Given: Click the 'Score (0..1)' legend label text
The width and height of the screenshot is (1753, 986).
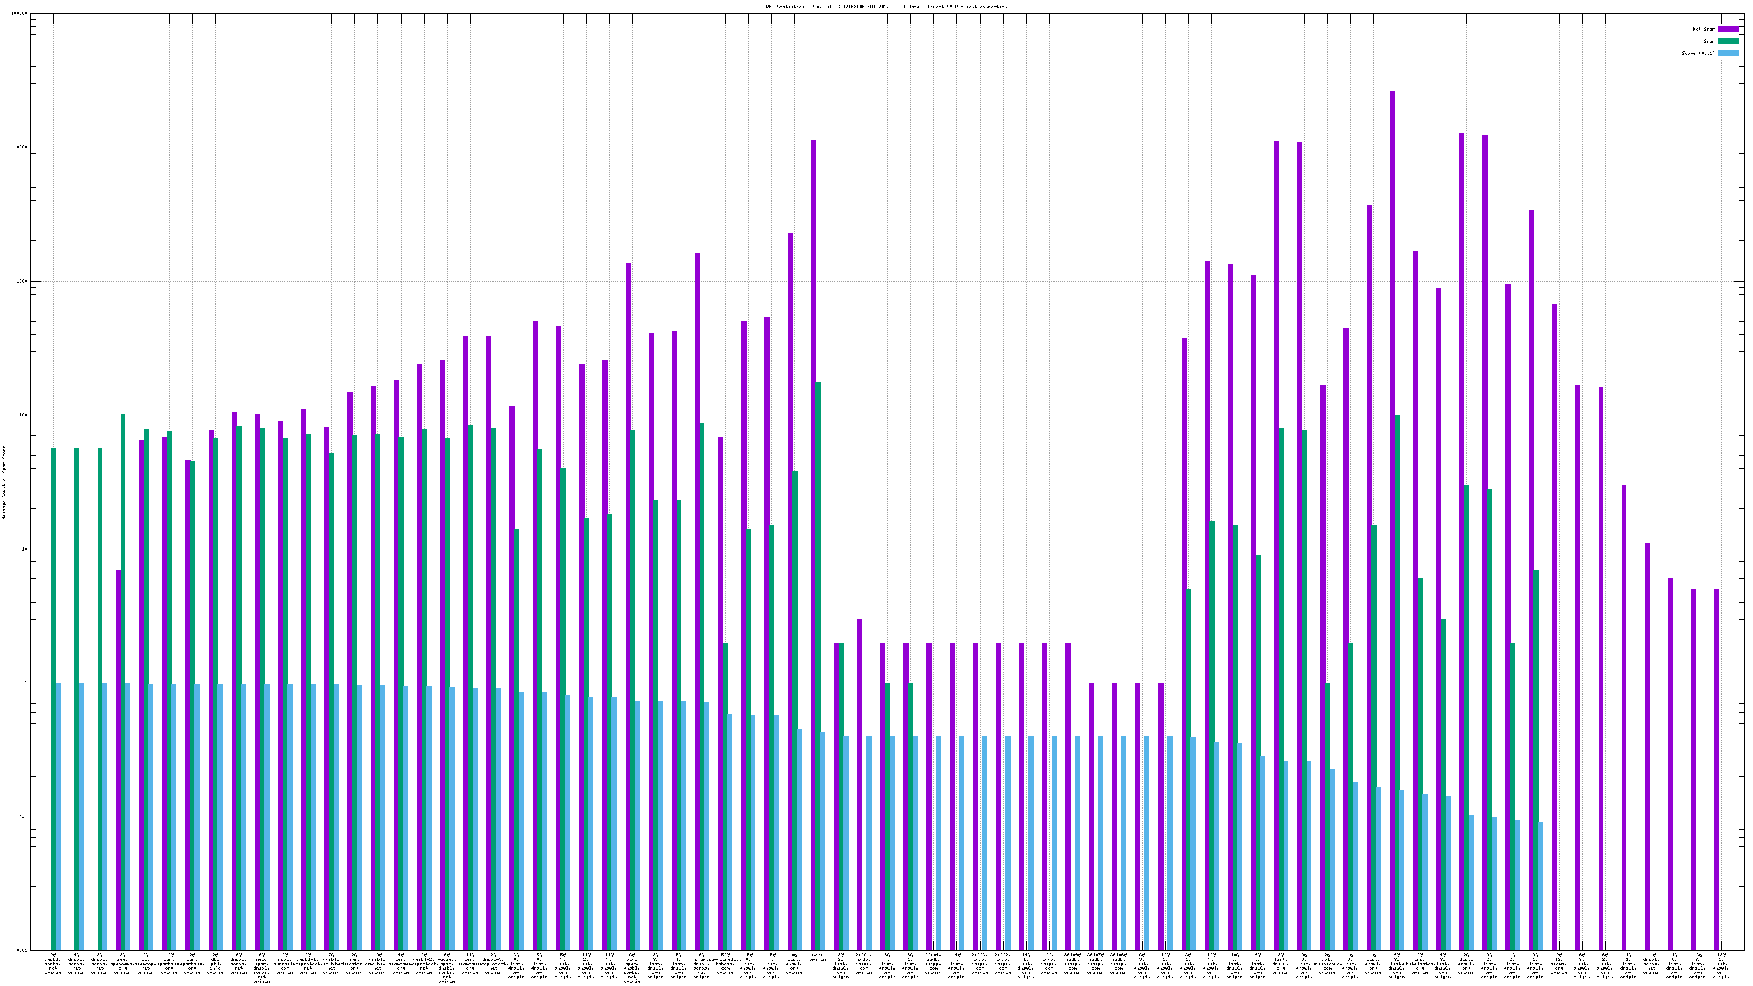Looking at the screenshot, I should coord(1698,53).
